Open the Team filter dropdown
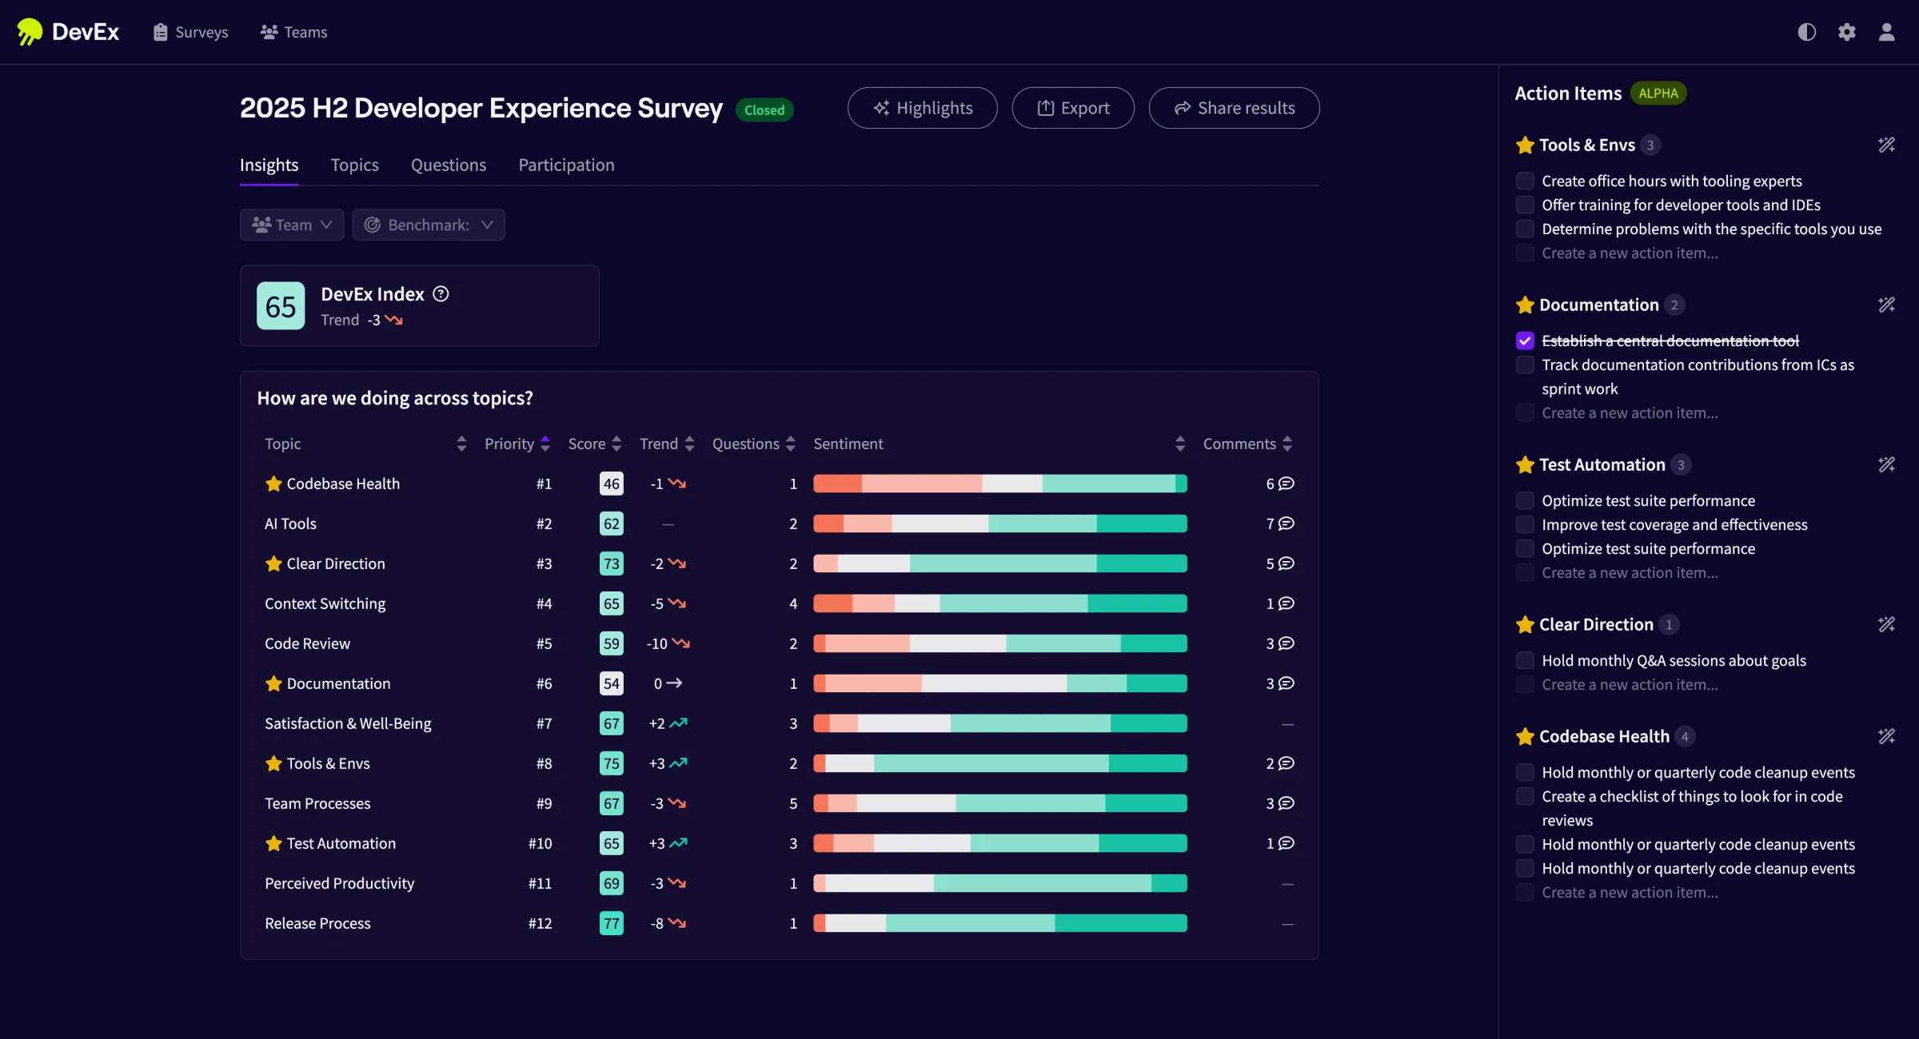The height and width of the screenshot is (1039, 1919). coord(292,225)
